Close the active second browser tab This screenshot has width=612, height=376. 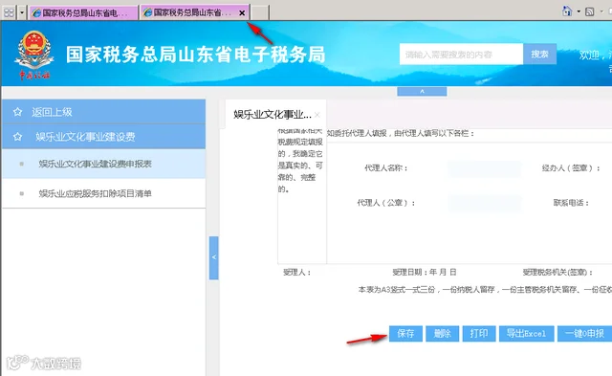[x=242, y=12]
